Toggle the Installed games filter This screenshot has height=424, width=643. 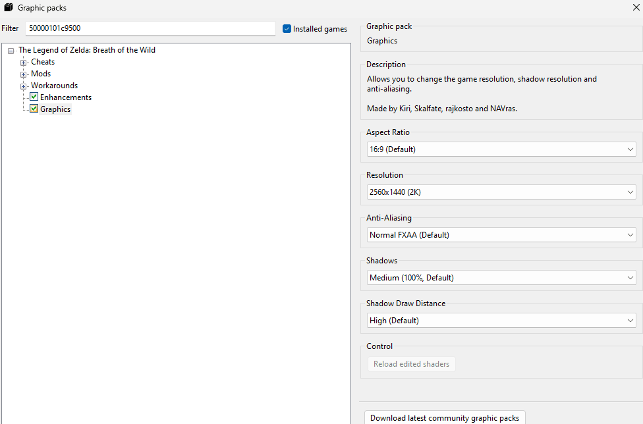pos(287,28)
